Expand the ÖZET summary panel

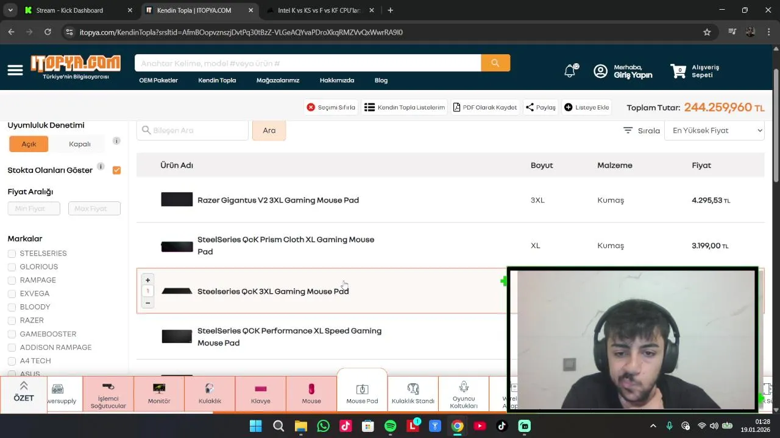(x=24, y=394)
